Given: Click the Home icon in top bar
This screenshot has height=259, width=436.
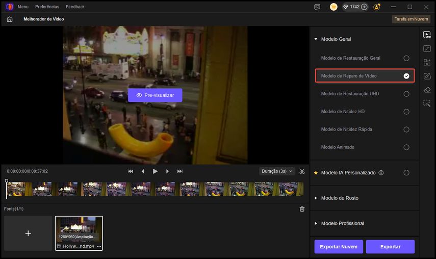Looking at the screenshot, I should tap(9, 19).
